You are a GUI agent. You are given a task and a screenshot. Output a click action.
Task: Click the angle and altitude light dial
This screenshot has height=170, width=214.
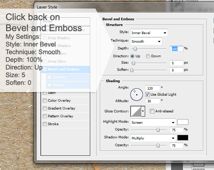click(137, 95)
